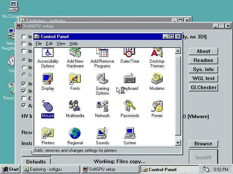Click the Control Panel vertical scrollbar thumb

(178, 96)
